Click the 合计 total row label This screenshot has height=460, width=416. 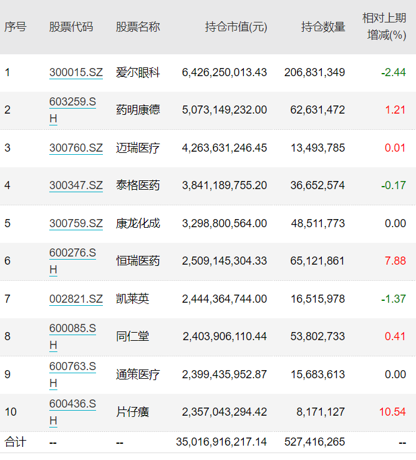pyautogui.click(x=15, y=442)
